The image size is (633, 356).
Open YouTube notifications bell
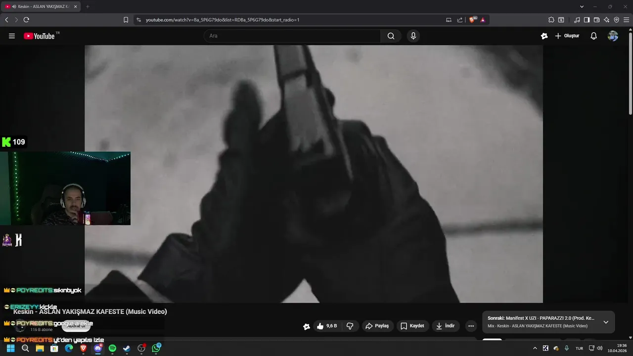[593, 36]
